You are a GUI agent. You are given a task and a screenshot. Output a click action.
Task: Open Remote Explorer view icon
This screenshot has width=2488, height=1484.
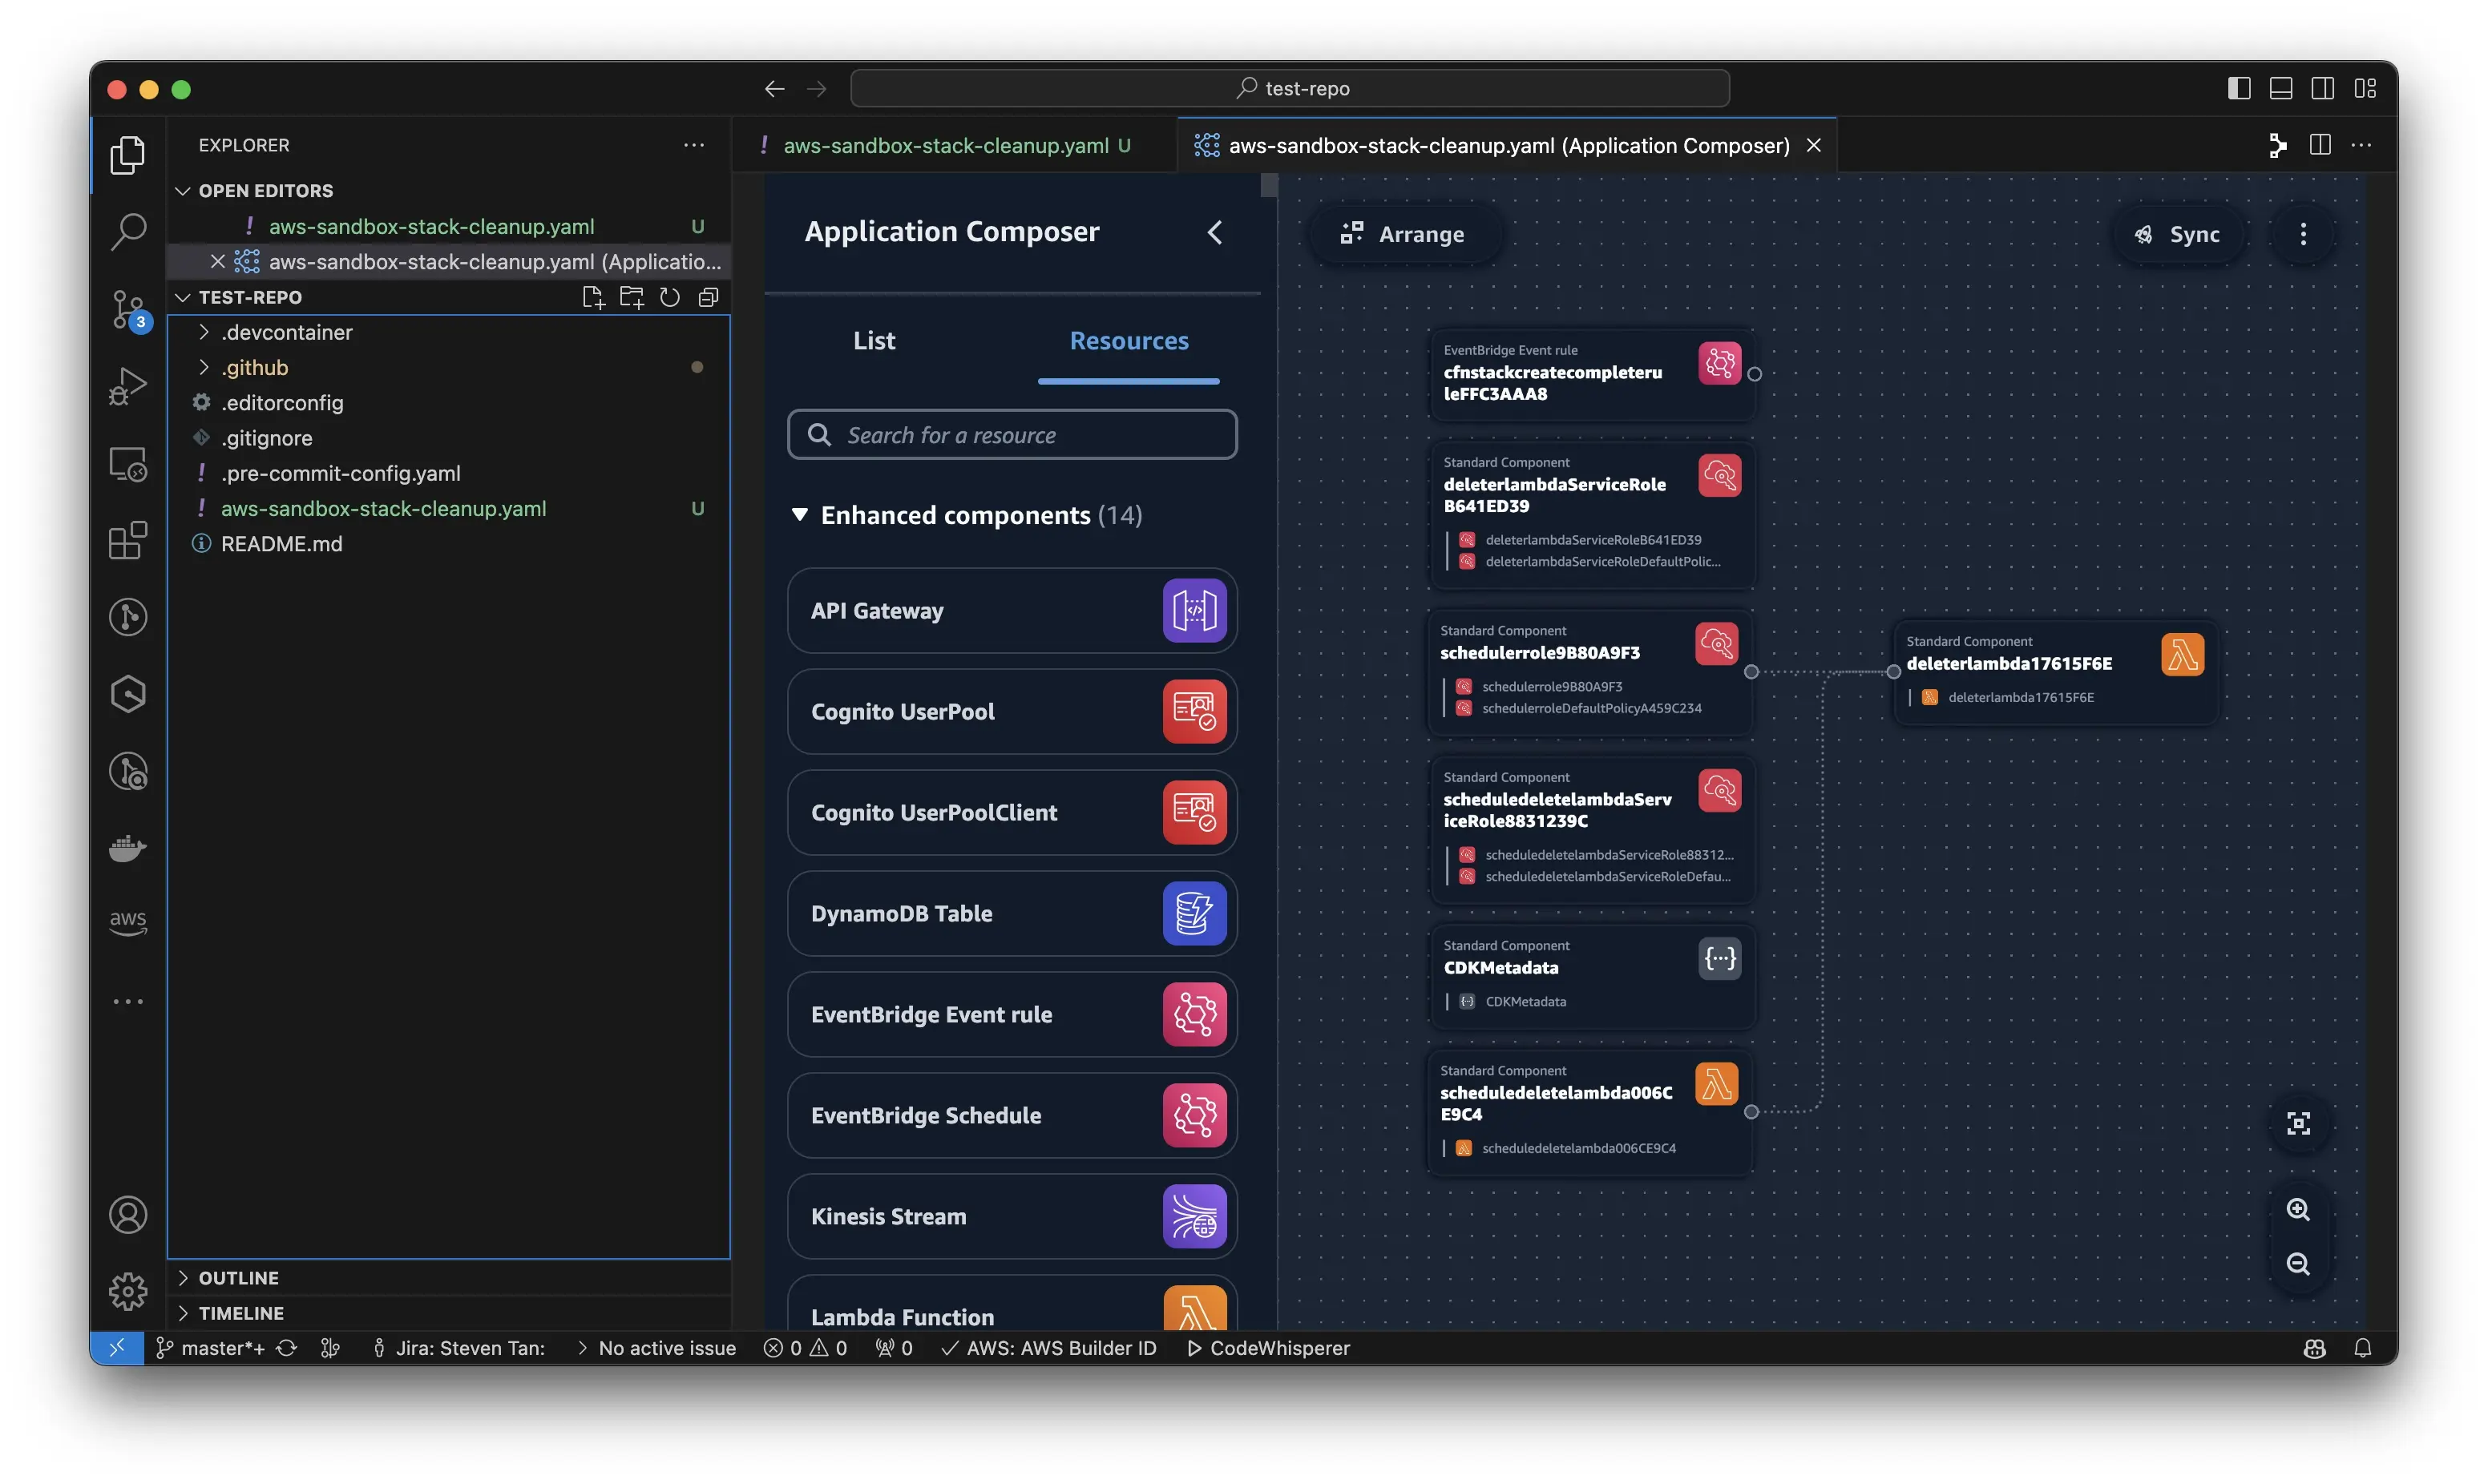click(128, 464)
